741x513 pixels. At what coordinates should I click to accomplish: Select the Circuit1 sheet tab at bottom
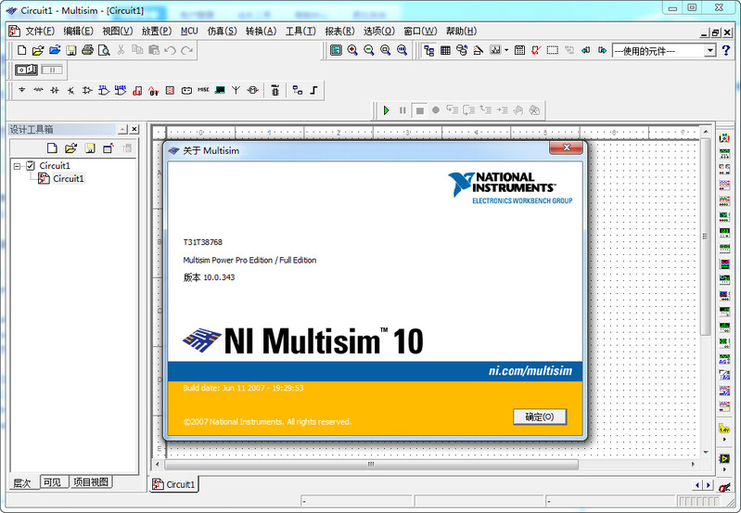174,484
